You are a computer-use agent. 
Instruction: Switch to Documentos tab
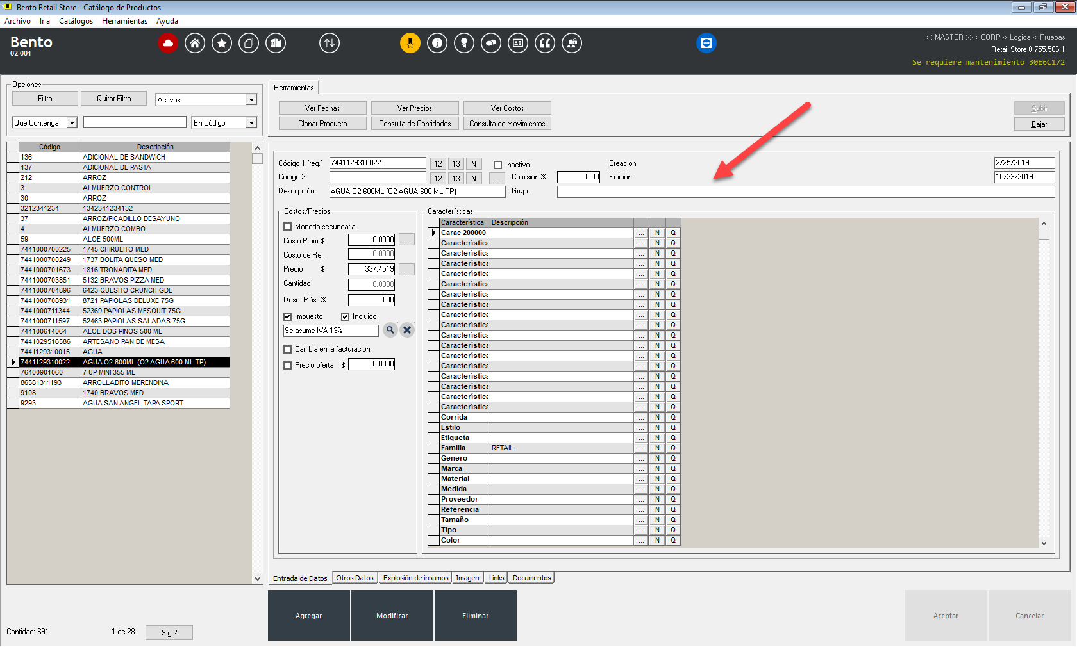click(531, 578)
